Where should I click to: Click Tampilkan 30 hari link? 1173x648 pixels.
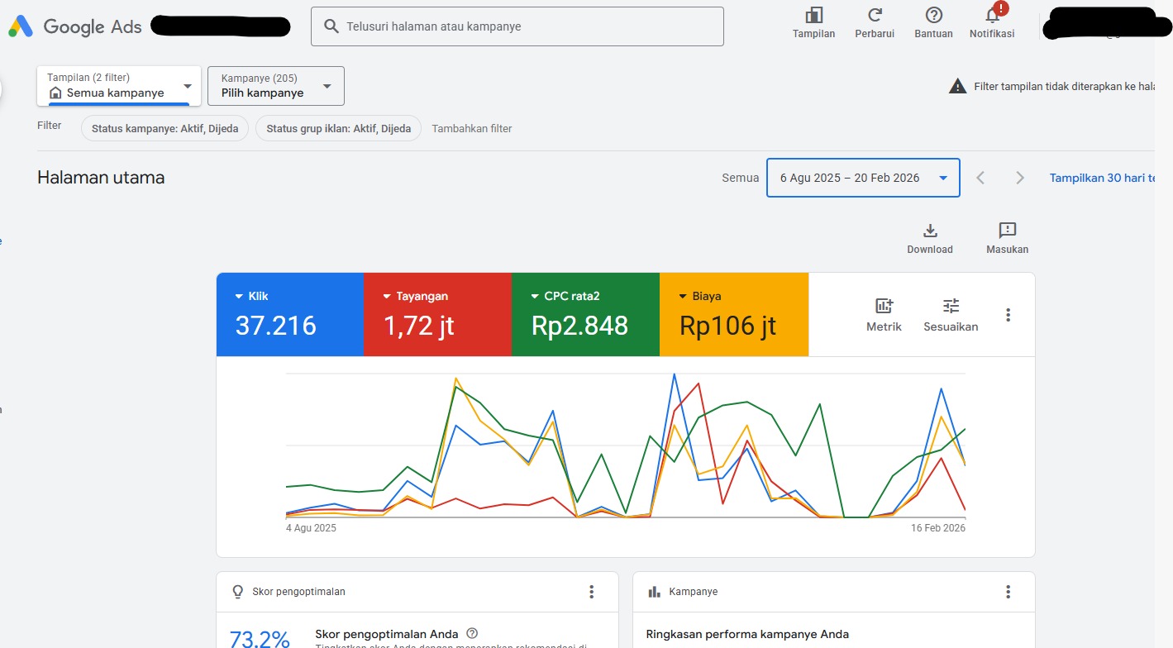click(x=1101, y=178)
